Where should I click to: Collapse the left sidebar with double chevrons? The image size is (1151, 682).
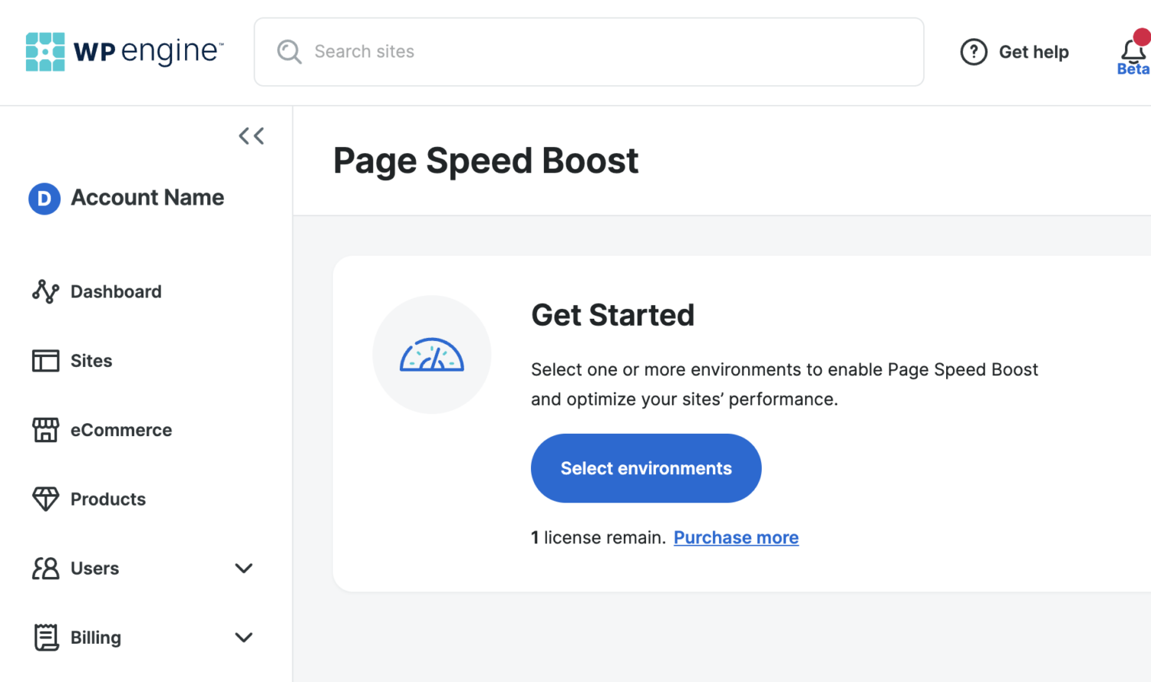251,136
